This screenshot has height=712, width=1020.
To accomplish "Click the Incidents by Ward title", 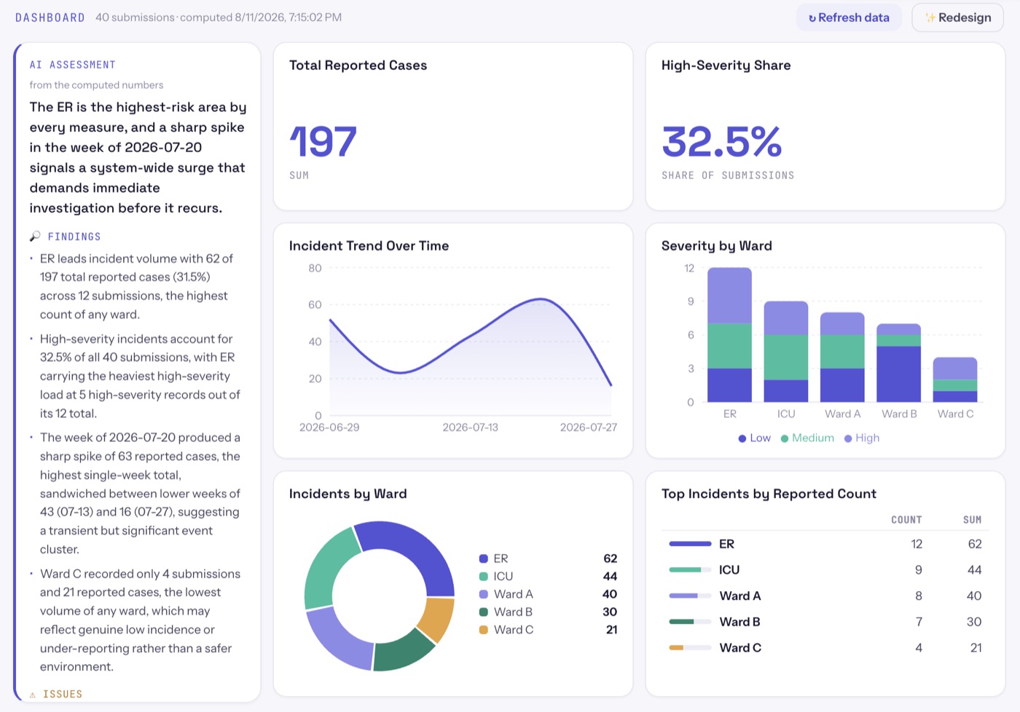I will click(348, 494).
